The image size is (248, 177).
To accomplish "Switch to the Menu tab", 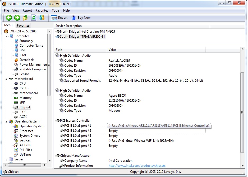I will (x=8, y=25).
